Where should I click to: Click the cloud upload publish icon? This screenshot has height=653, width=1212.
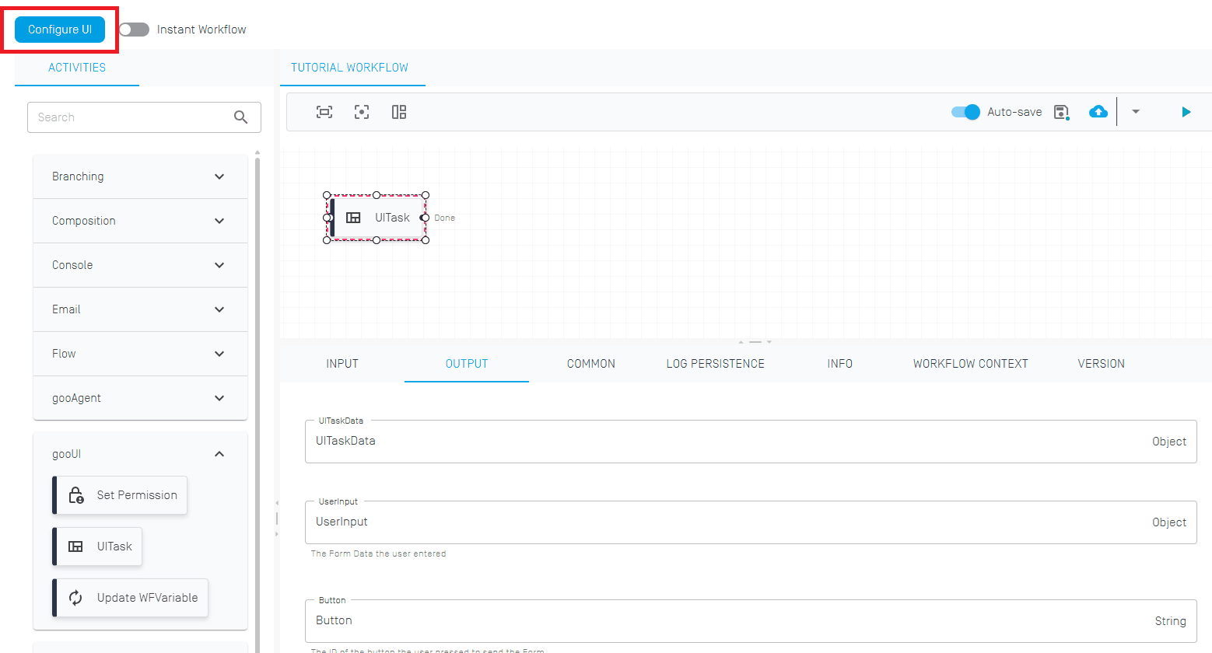(x=1098, y=112)
